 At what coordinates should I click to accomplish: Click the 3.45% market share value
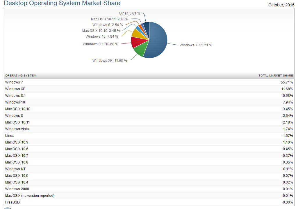[288, 109]
